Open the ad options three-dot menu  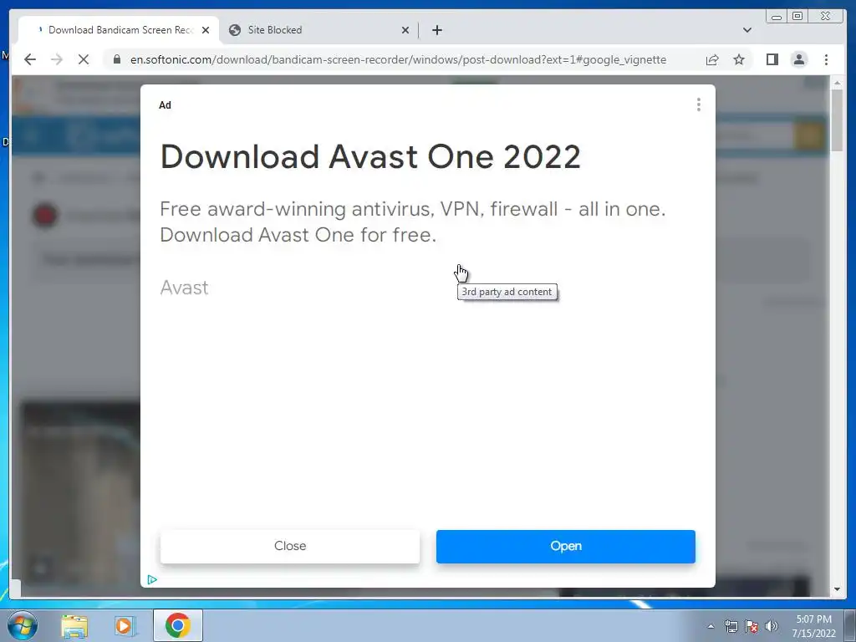(699, 104)
